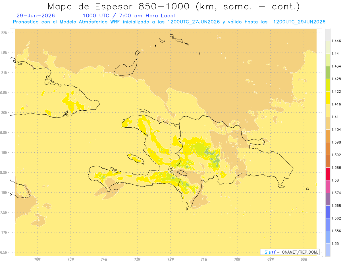341x263 pixels.
Task: Click the colorbar value '1.398'
Action: 337,142
